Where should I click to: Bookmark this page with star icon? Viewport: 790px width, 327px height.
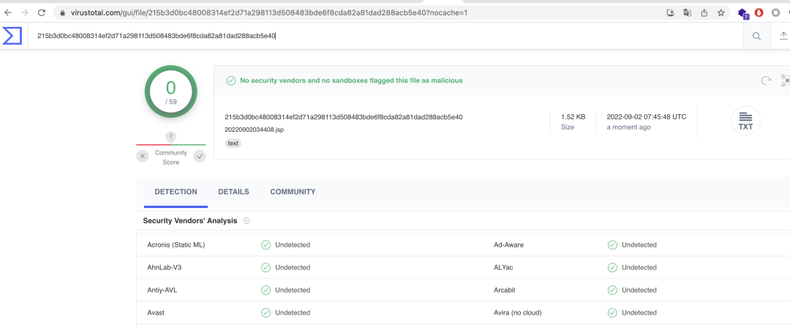(x=721, y=12)
